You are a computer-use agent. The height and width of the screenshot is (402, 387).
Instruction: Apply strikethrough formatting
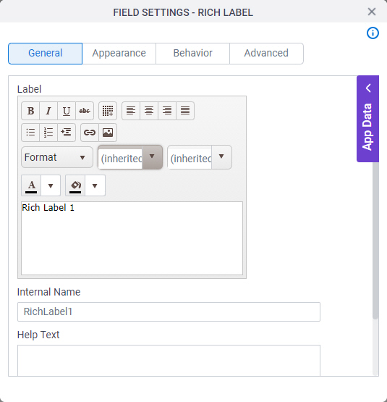(x=85, y=111)
